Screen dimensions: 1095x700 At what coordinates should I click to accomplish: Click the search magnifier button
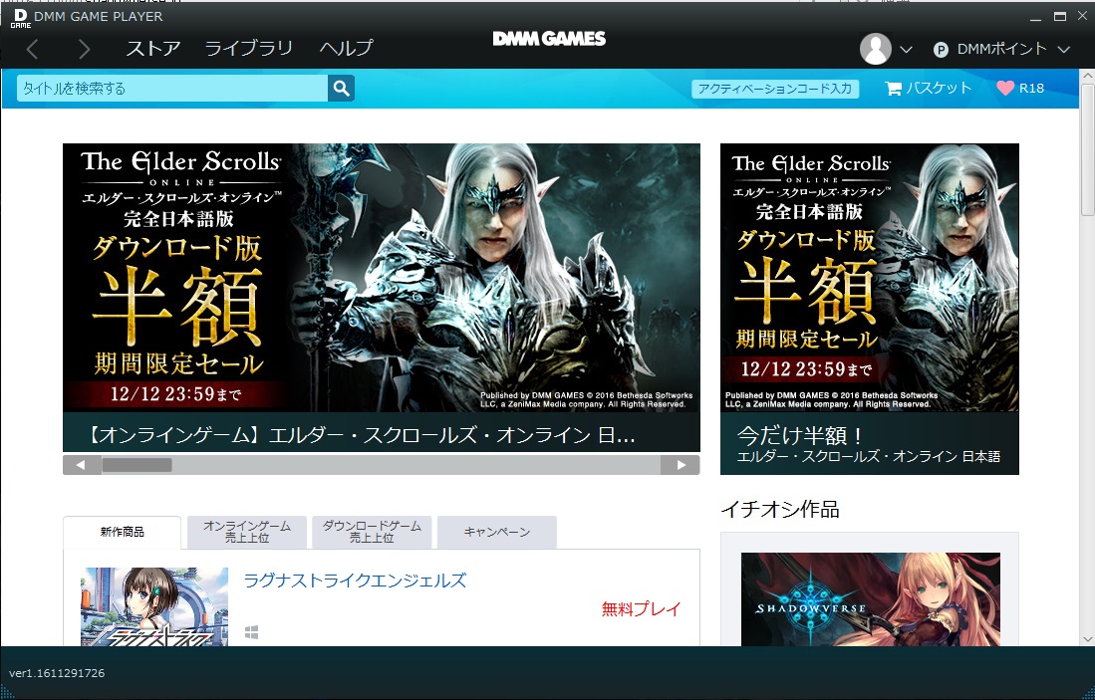[x=341, y=88]
